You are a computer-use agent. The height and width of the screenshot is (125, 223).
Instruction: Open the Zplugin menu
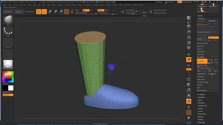point(135,5)
